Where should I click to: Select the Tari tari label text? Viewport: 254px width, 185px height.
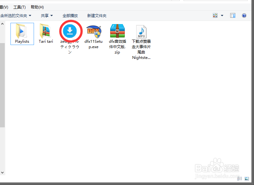tap(46, 41)
